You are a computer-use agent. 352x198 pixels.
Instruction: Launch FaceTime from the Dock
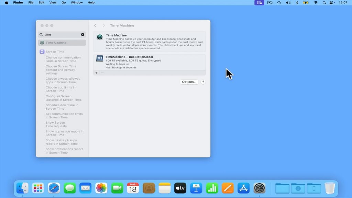(117, 188)
